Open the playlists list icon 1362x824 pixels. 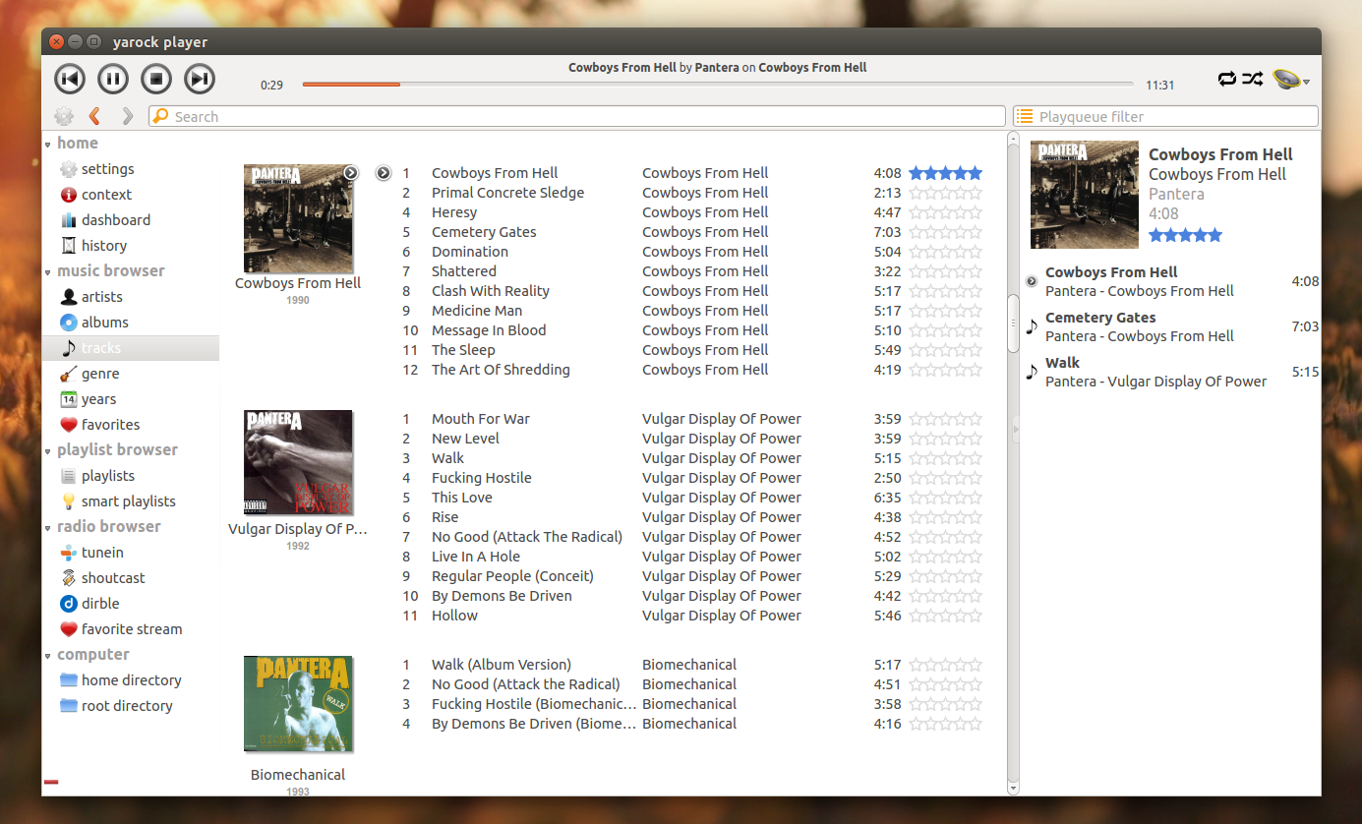pyautogui.click(x=68, y=476)
